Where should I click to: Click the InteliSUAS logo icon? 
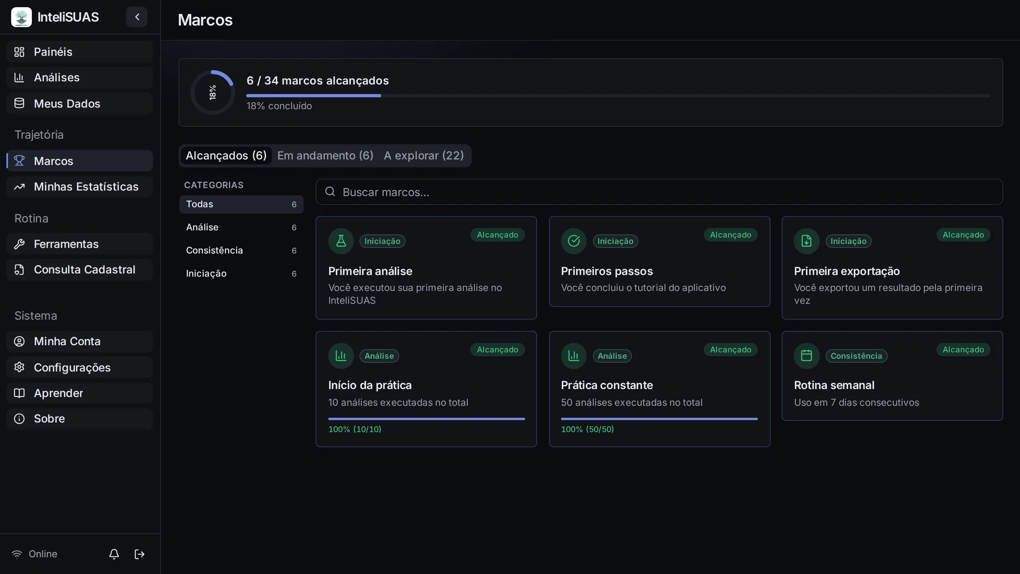(x=22, y=17)
